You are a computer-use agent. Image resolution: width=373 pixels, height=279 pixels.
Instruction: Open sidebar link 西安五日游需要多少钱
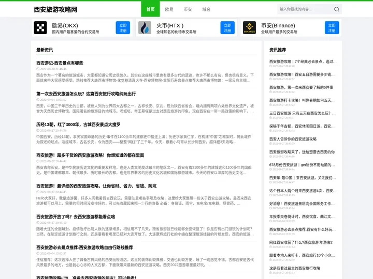[302, 74]
